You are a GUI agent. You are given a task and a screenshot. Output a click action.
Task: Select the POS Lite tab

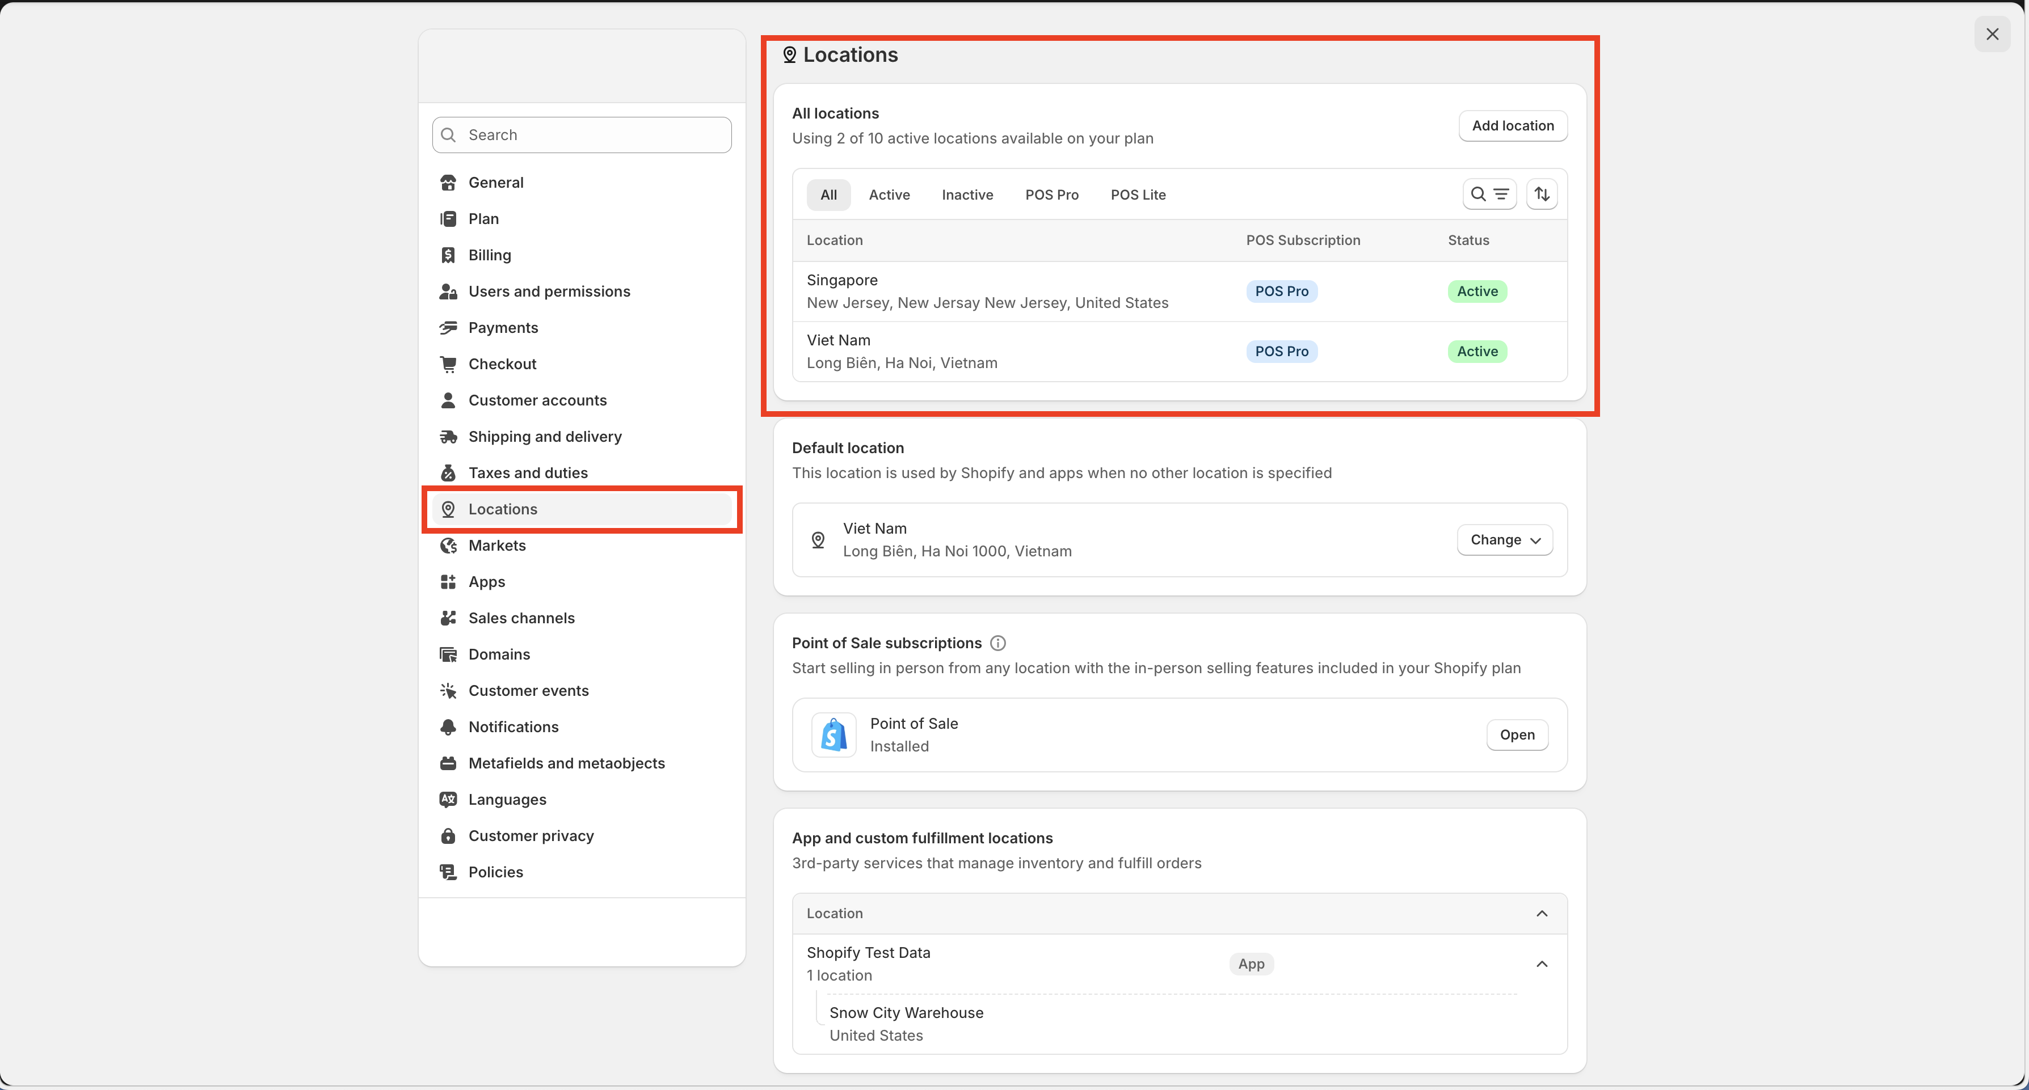[x=1138, y=195]
